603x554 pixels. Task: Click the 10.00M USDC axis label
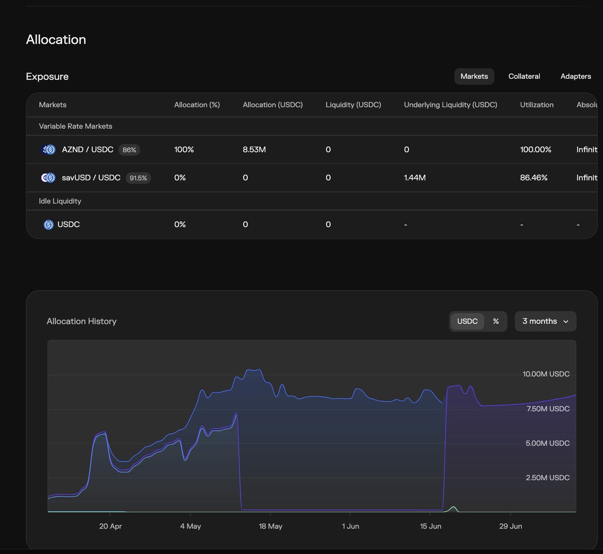pyautogui.click(x=546, y=374)
